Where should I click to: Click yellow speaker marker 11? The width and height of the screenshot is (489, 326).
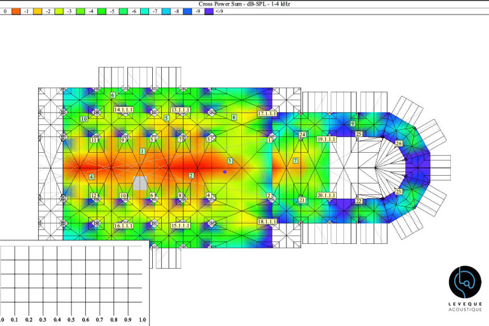tap(94, 140)
